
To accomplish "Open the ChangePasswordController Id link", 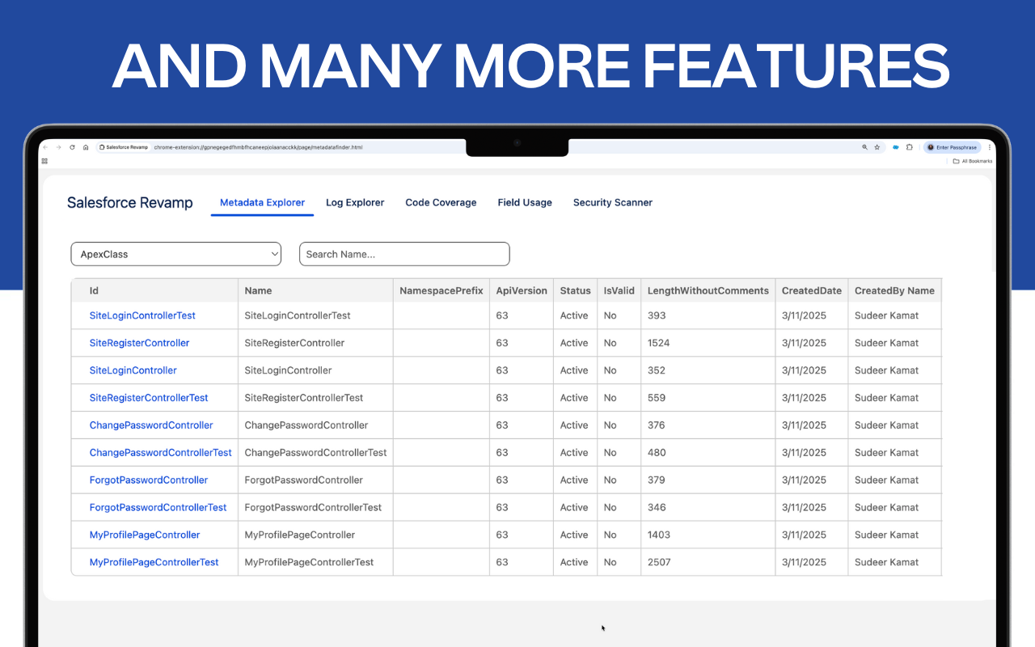I will [151, 425].
